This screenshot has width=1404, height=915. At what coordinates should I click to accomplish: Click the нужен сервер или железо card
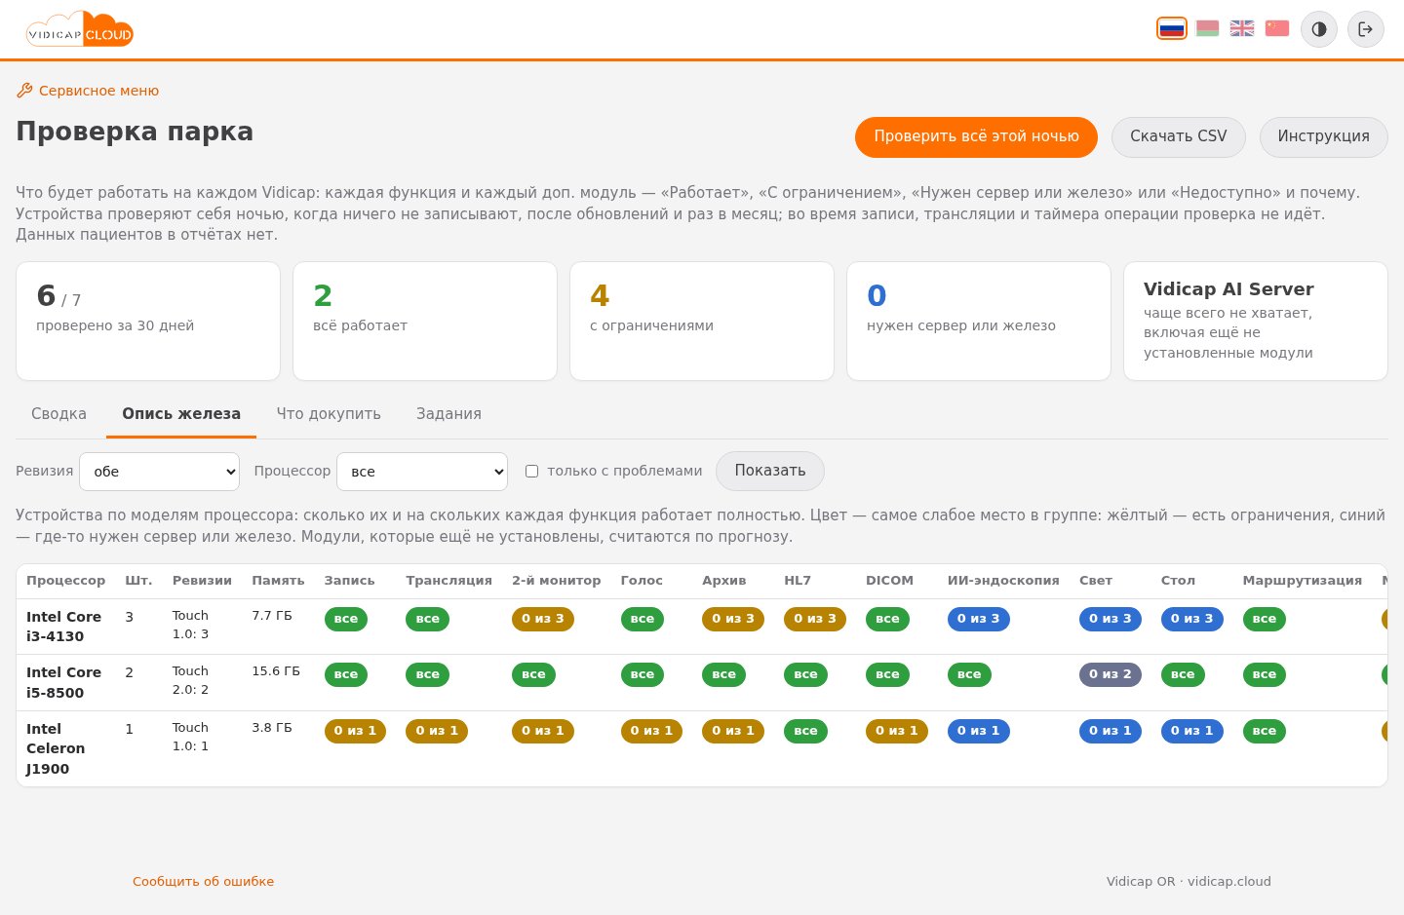979,322
